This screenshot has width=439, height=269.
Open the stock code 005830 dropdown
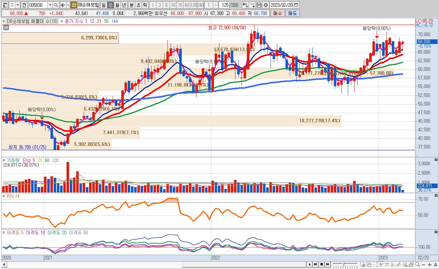(x=50, y=5)
